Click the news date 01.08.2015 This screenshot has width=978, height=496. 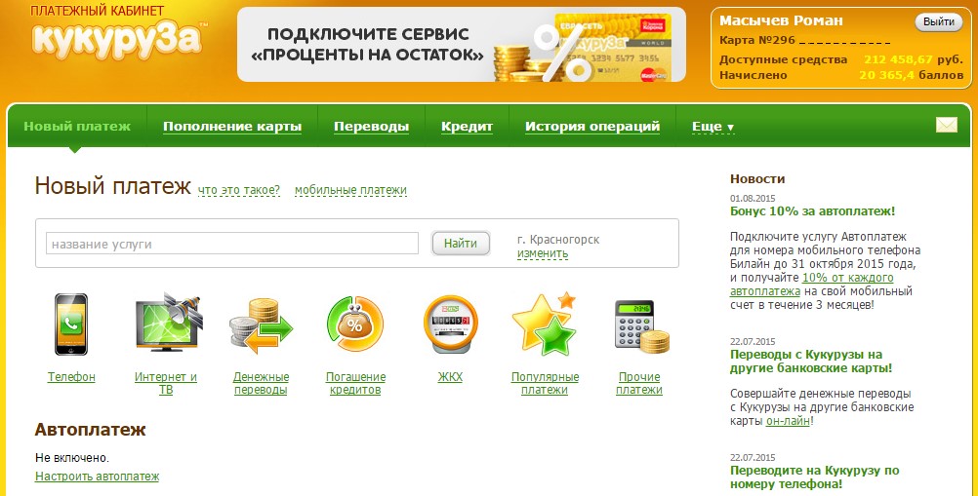click(753, 199)
